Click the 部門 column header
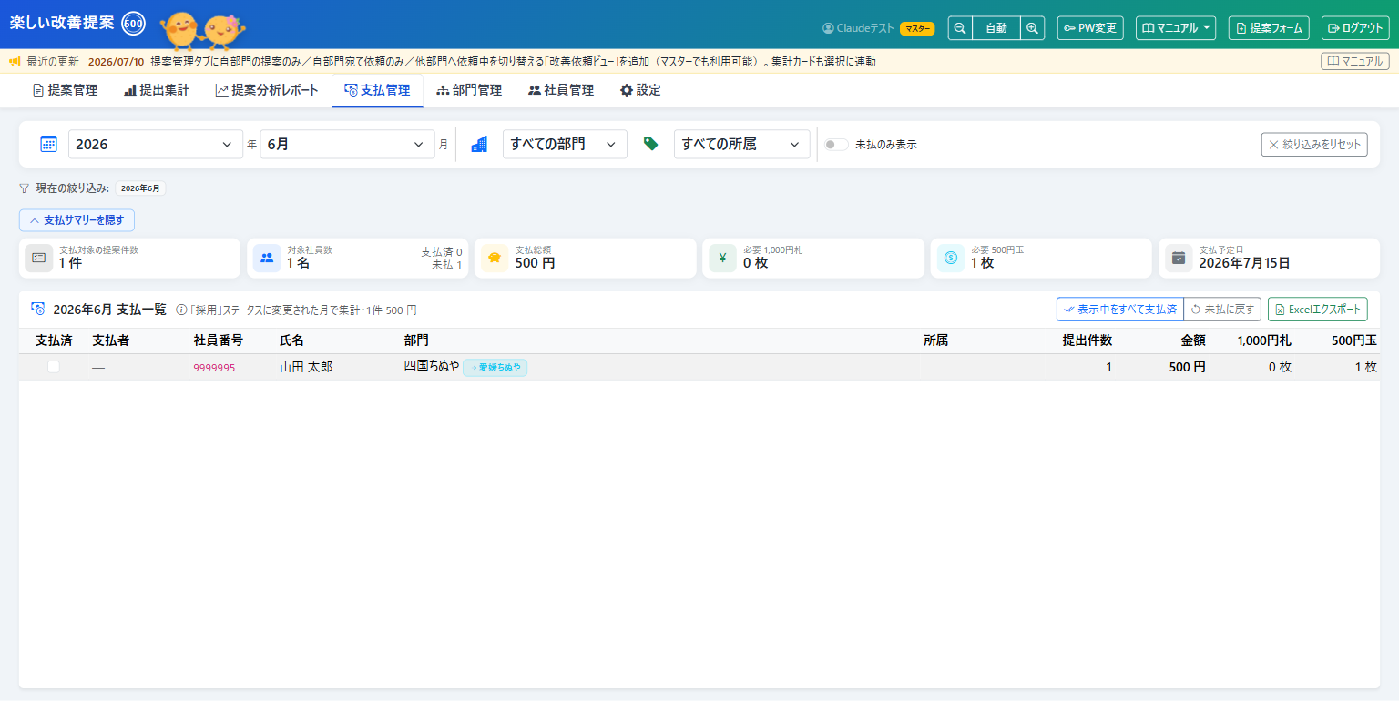Viewport: 1399px width, 701px height. coord(416,340)
